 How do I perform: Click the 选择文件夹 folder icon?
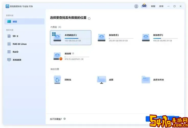[x=146, y=80]
